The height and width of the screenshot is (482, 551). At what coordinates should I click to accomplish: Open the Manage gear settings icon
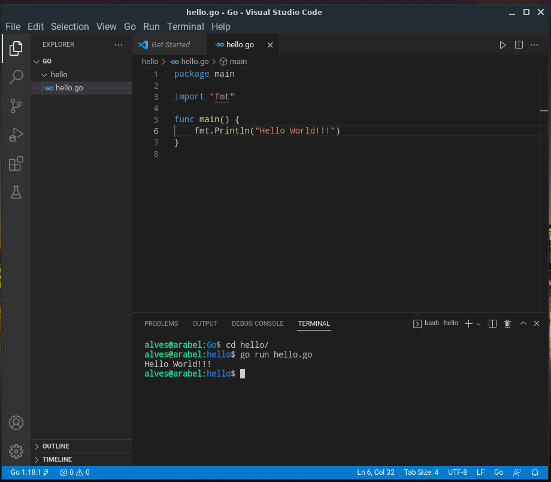(16, 451)
